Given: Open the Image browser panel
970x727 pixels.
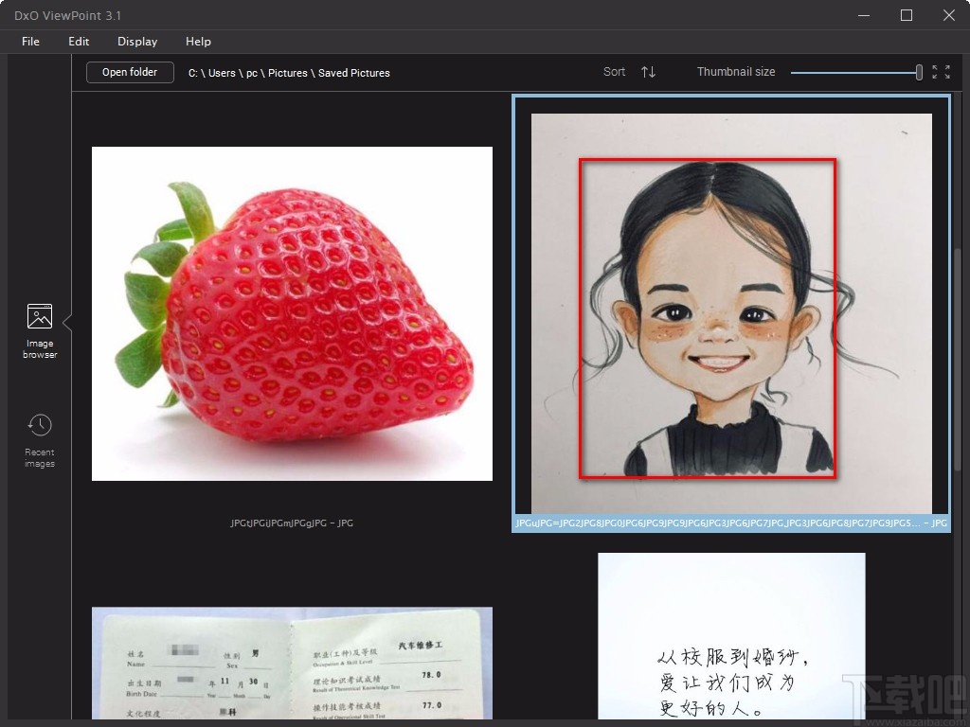Looking at the screenshot, I should [x=39, y=329].
